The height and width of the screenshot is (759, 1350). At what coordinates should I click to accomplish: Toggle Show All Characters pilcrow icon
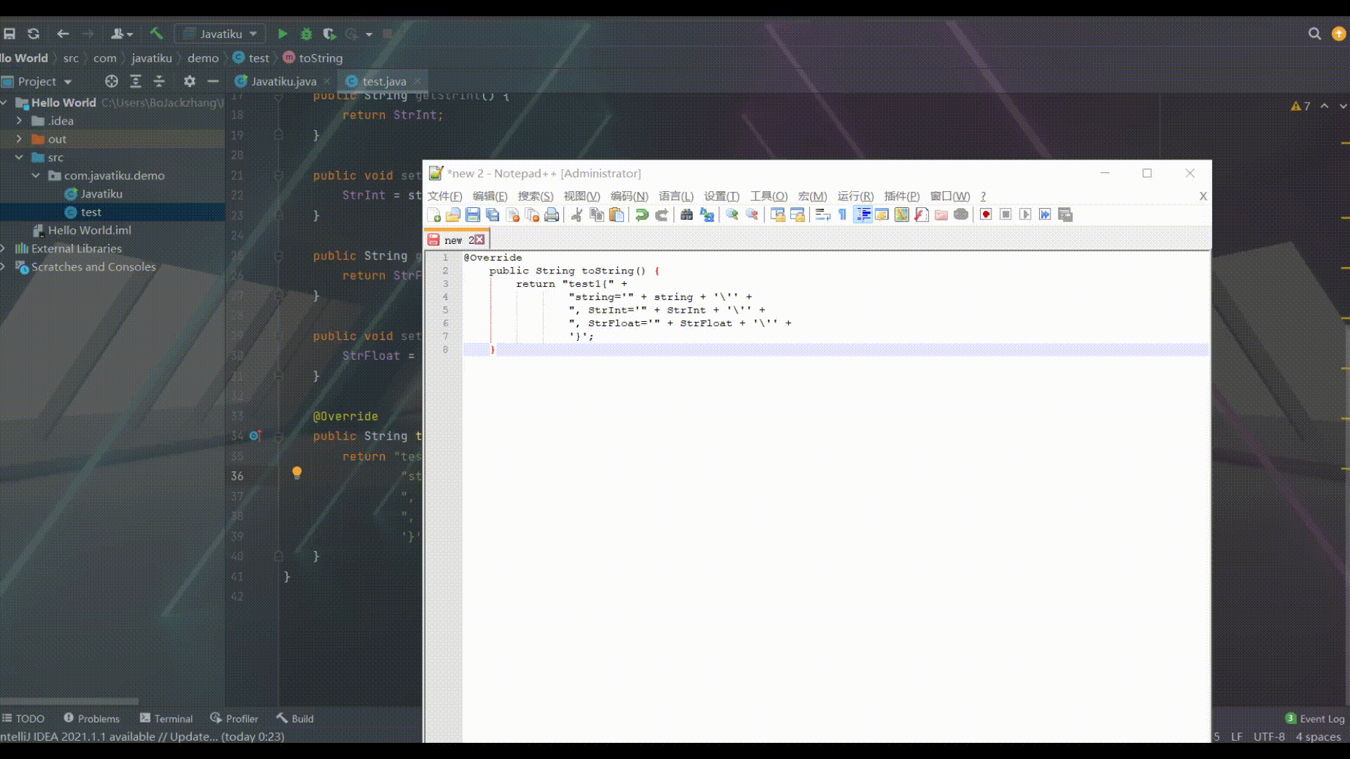pos(842,215)
